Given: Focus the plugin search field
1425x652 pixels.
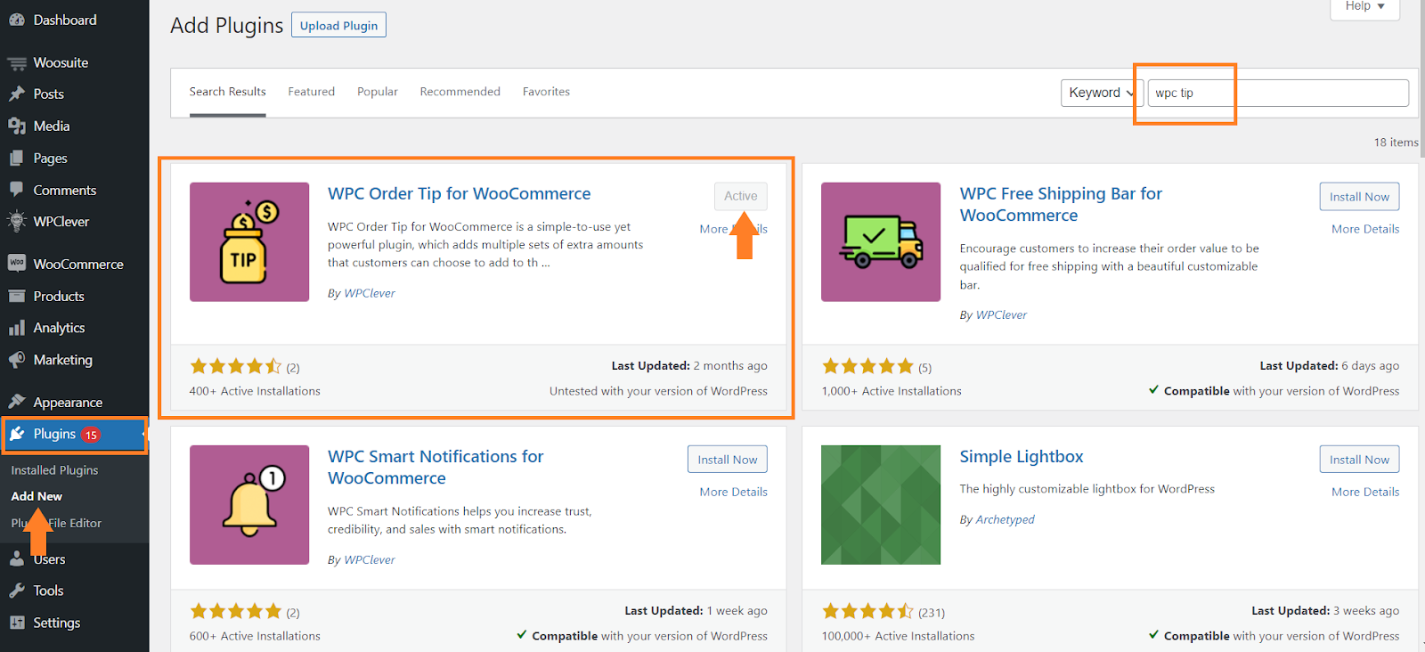Looking at the screenshot, I should pos(1278,93).
